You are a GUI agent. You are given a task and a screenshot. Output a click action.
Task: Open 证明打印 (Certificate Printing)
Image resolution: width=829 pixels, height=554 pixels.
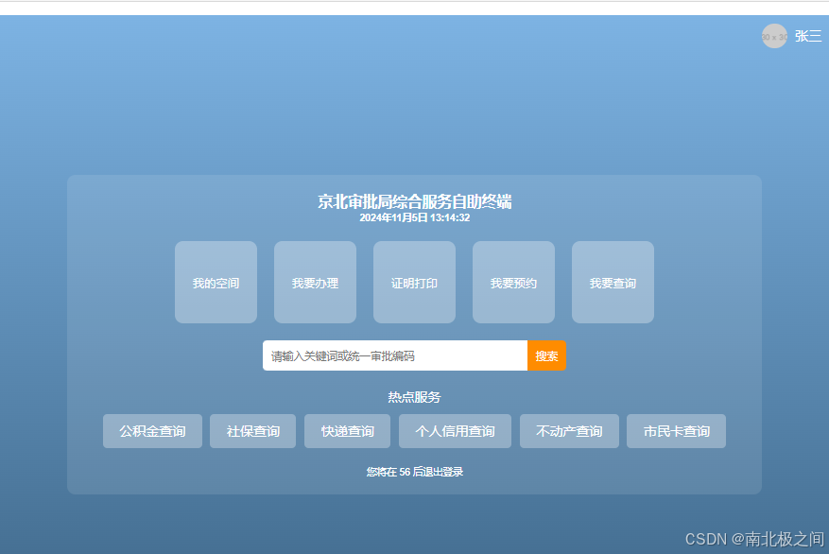click(x=414, y=282)
